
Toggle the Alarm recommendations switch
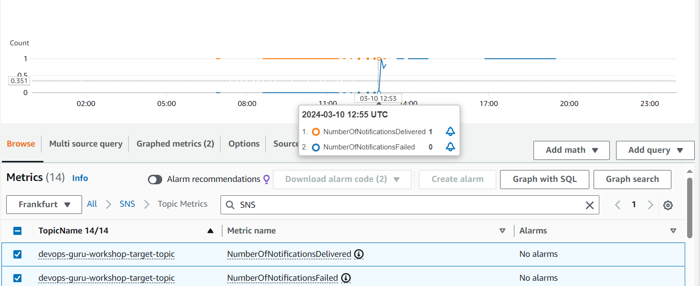155,180
